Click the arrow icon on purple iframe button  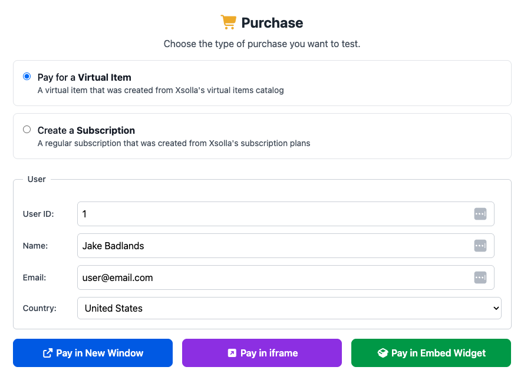point(232,353)
